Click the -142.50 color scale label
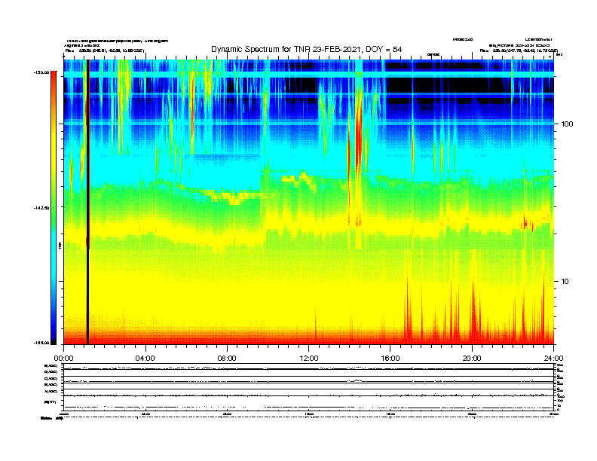The width and height of the screenshot is (597, 461). [41, 208]
